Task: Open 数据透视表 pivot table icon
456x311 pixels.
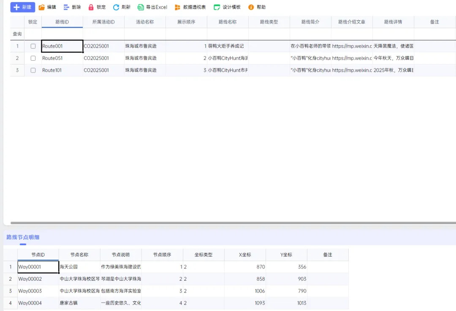Action: tap(178, 7)
